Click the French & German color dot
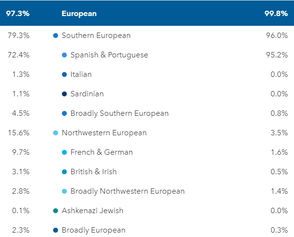The height and width of the screenshot is (237, 294). click(64, 152)
